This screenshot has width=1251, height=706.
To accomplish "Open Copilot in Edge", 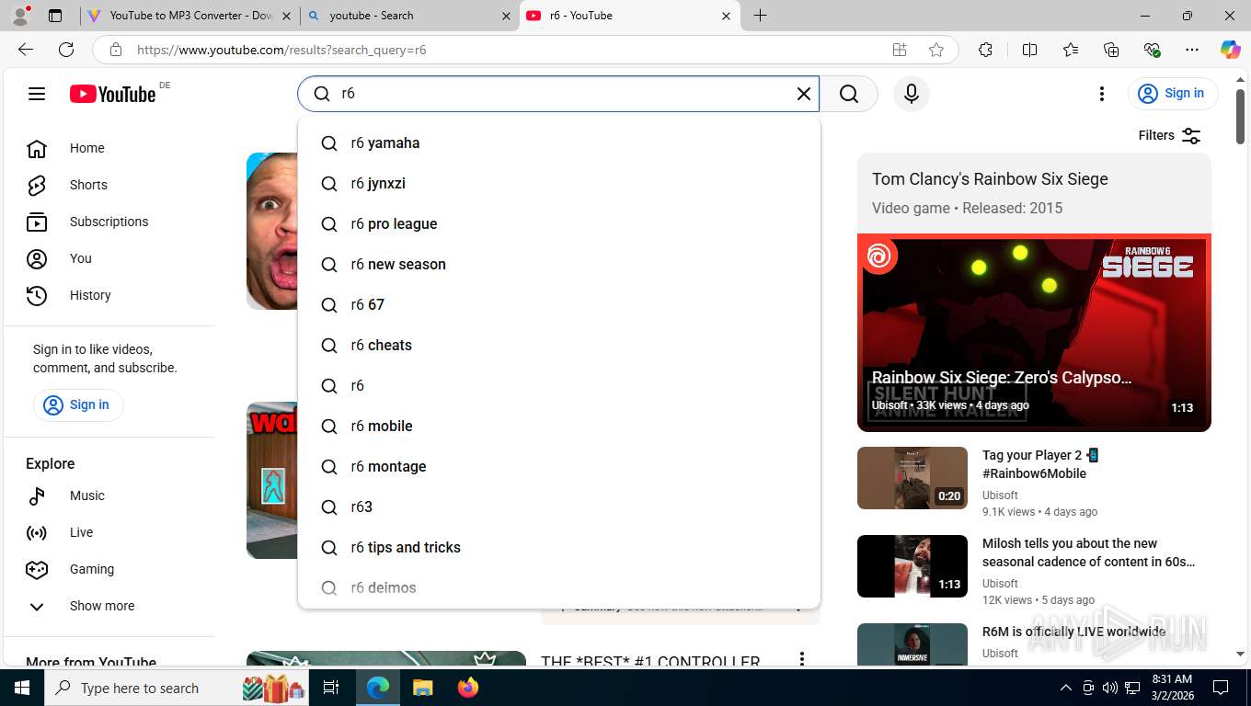I will pos(1230,51).
